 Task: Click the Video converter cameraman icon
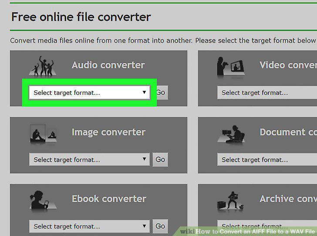231,66
